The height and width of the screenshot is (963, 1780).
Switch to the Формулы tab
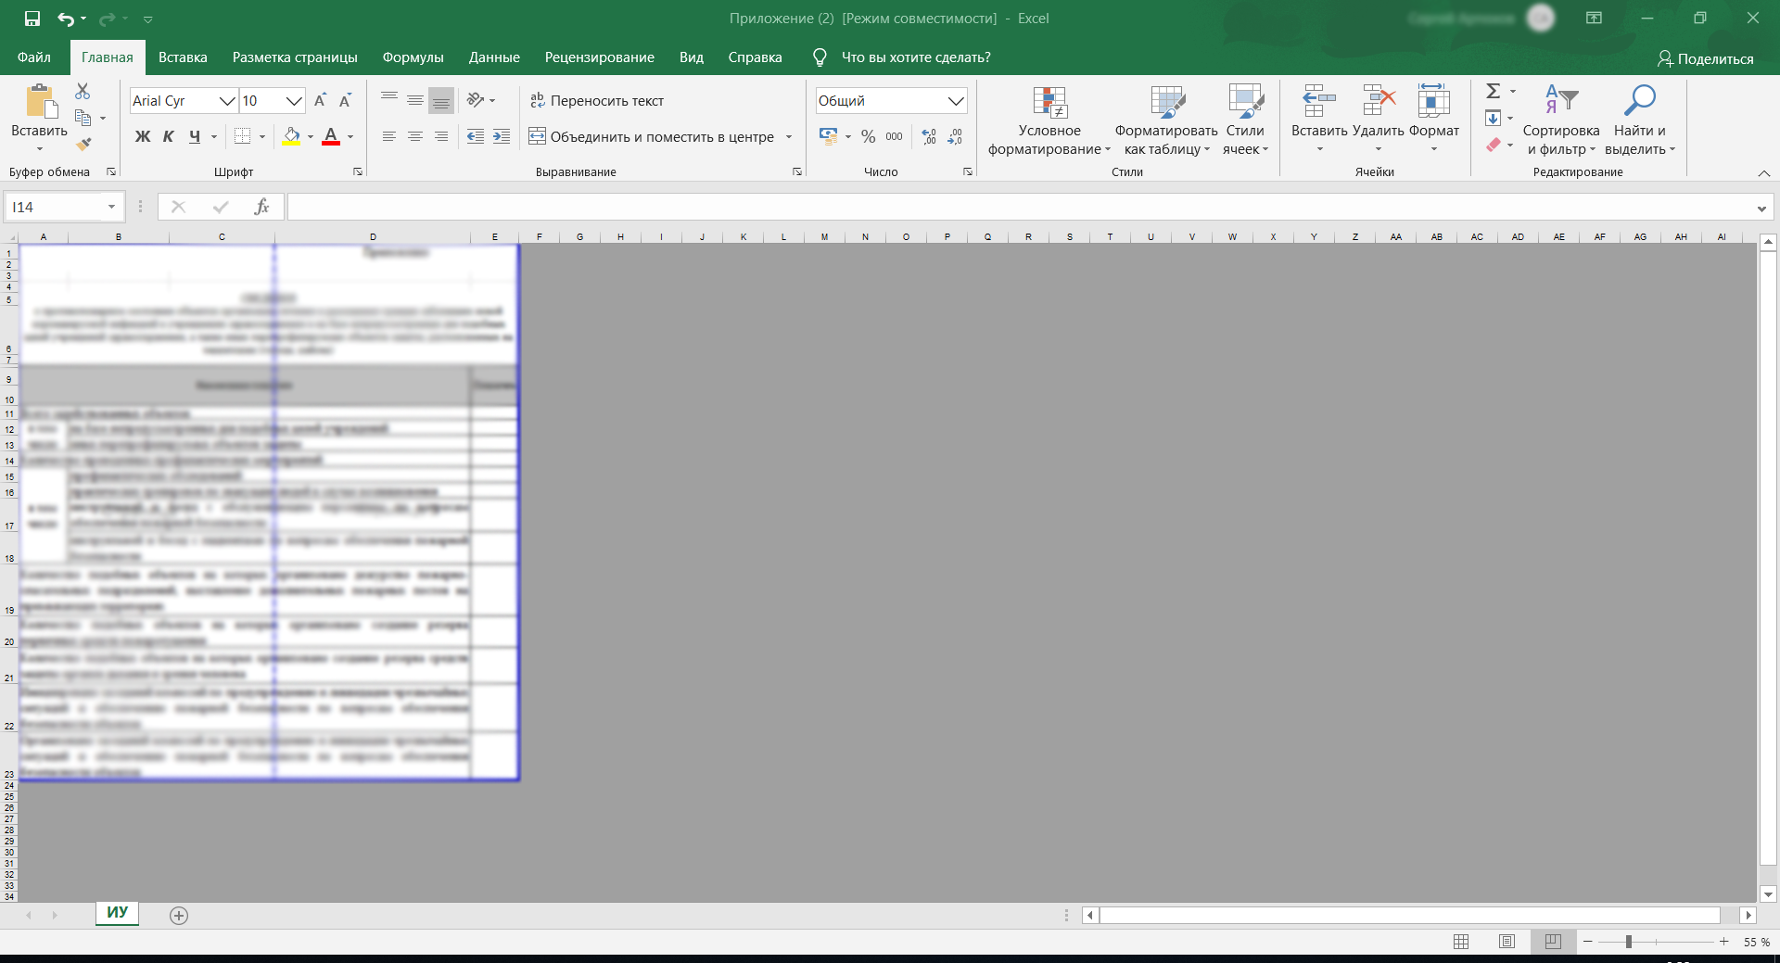pos(413,57)
